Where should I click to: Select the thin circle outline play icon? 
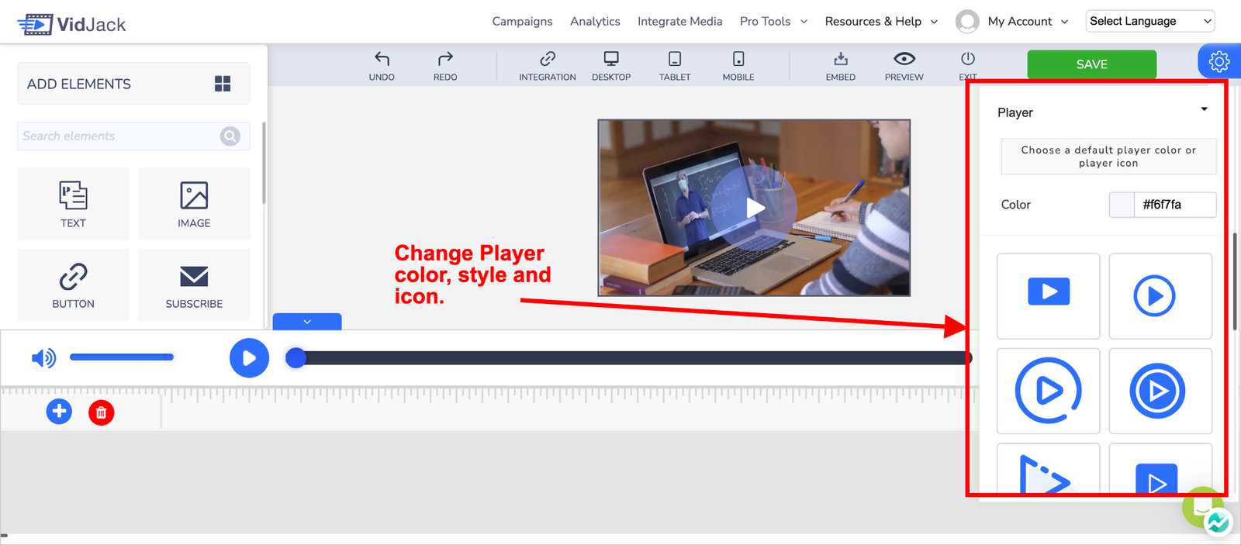click(x=1160, y=295)
